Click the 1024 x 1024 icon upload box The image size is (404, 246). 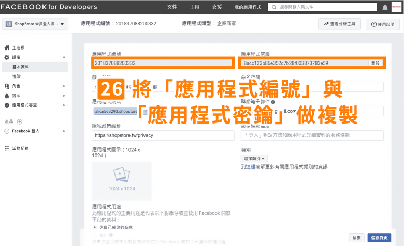click(x=122, y=181)
